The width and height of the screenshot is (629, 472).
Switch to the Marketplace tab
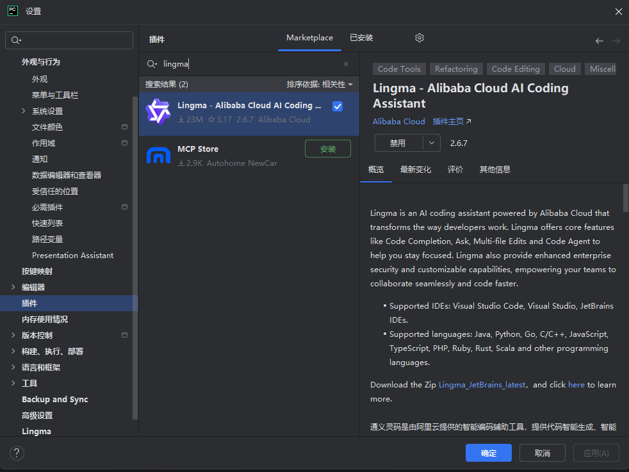309,38
